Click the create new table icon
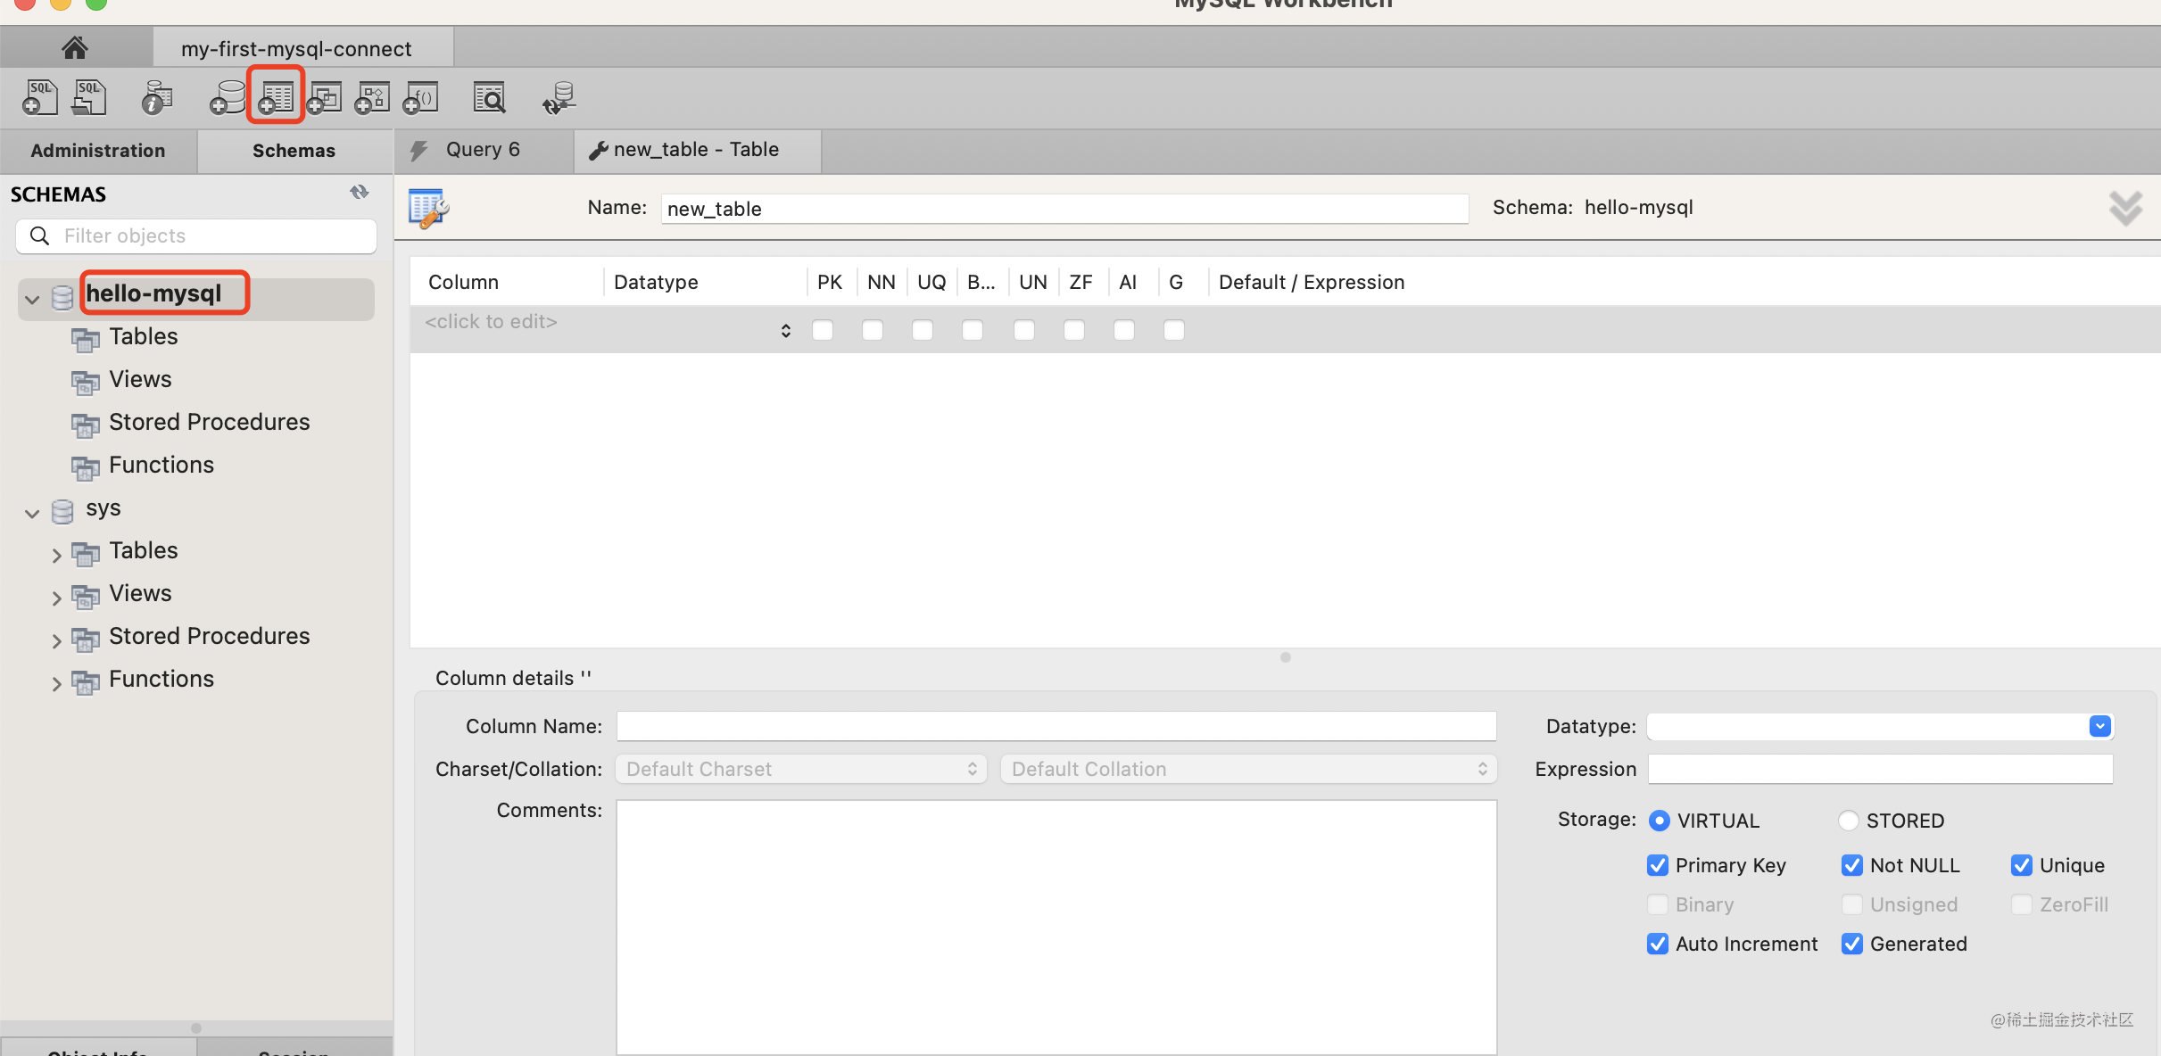This screenshot has height=1056, width=2161. point(277,97)
